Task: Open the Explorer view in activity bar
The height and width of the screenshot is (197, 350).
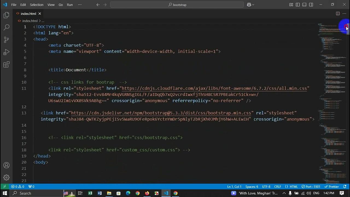Action: coord(6,16)
